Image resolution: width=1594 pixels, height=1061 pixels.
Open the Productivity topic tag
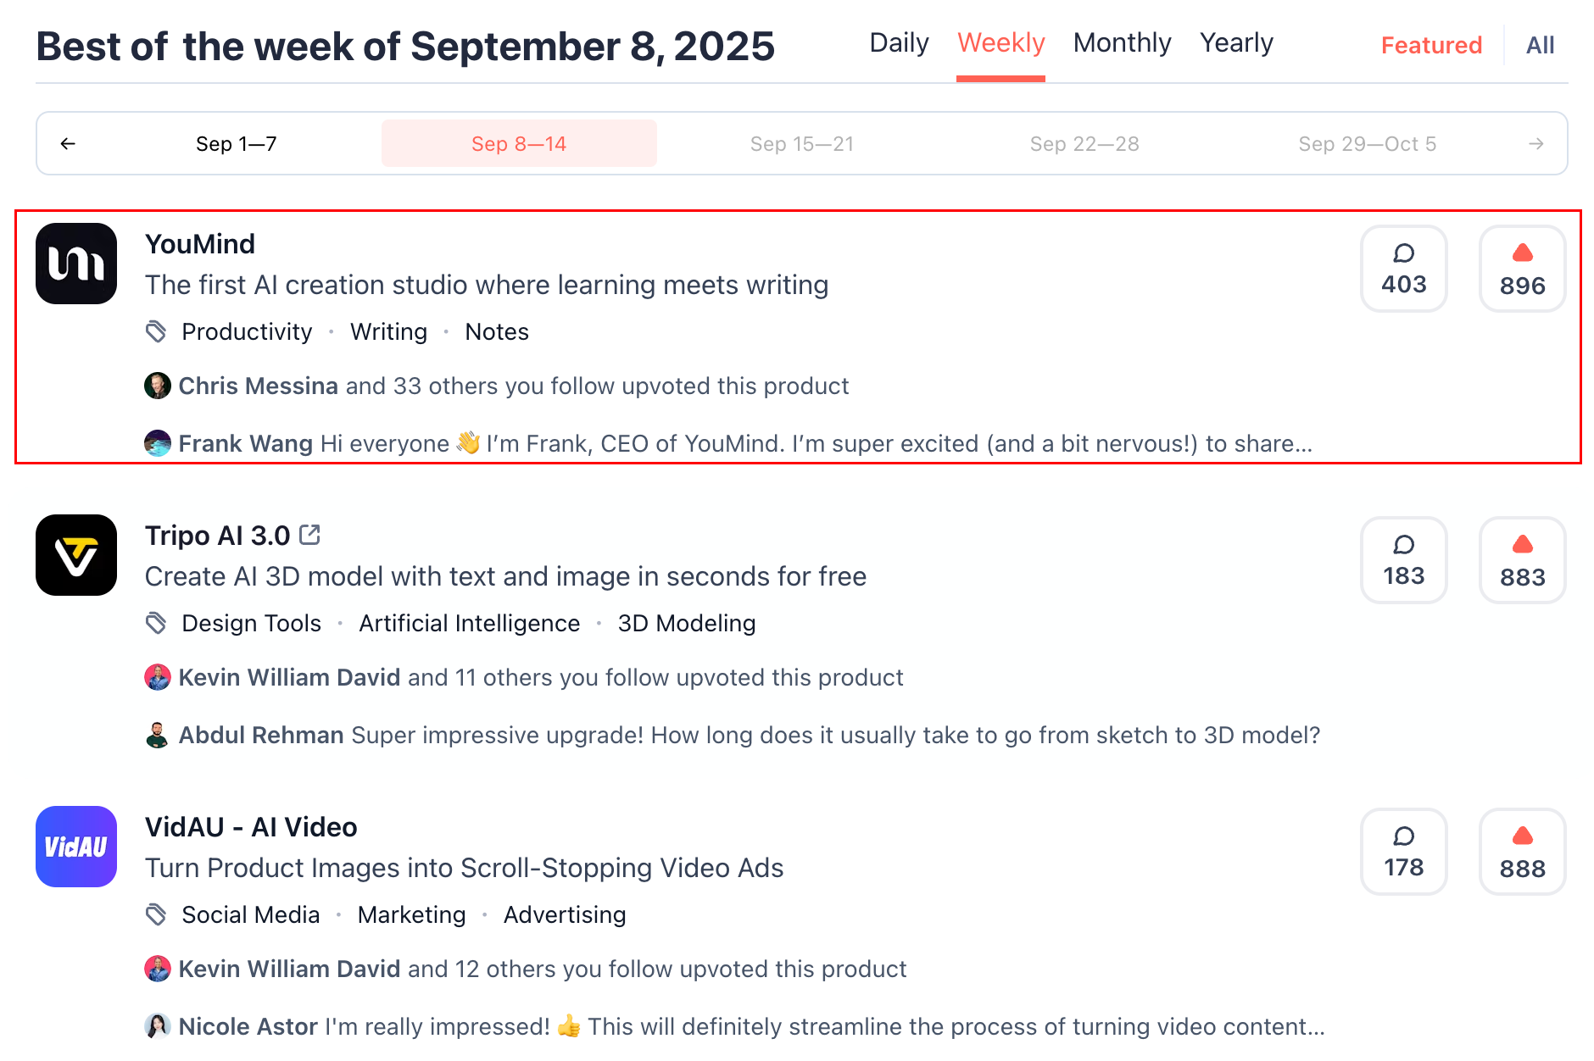[x=247, y=332]
